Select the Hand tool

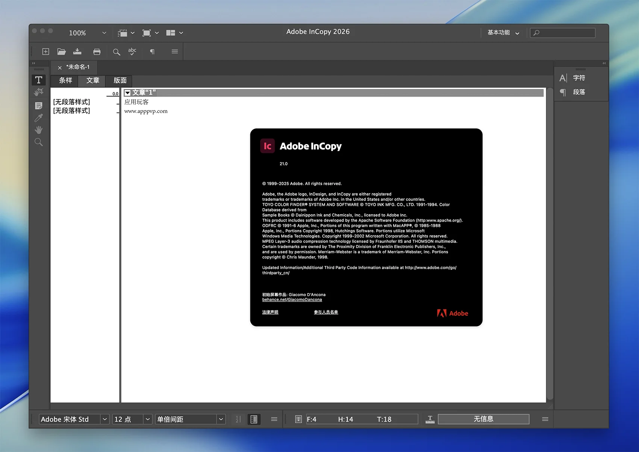point(38,130)
